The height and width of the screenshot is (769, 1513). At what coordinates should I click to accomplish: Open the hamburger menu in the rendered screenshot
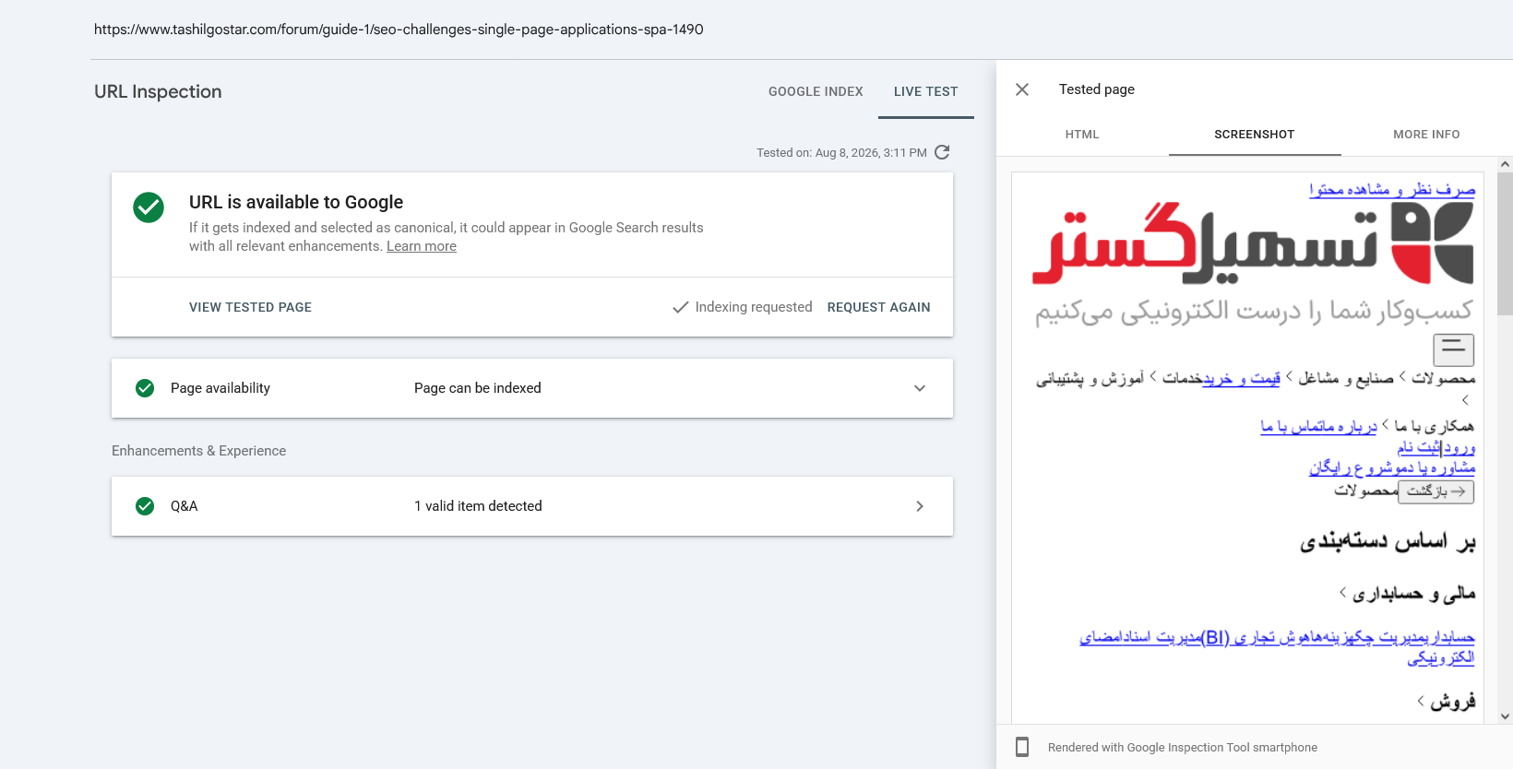1453,349
